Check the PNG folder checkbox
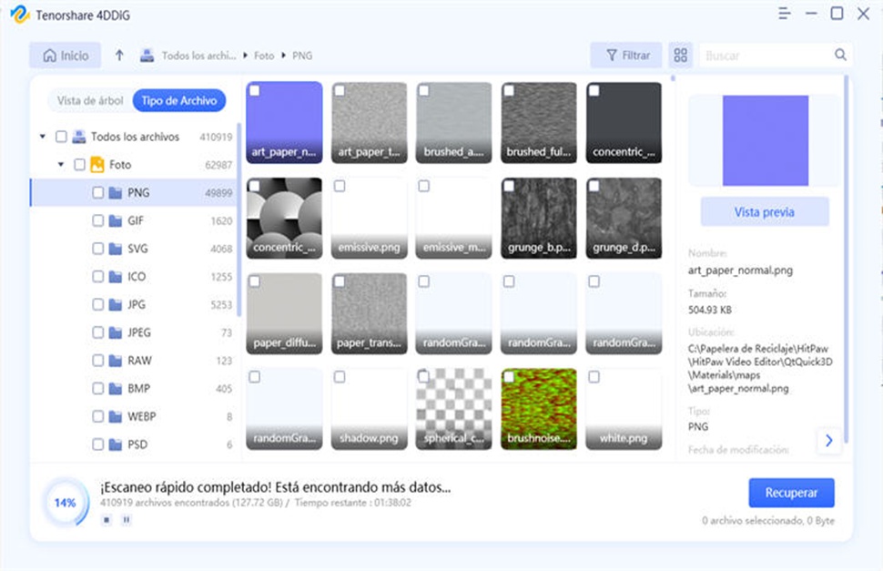The height and width of the screenshot is (571, 883). [98, 193]
